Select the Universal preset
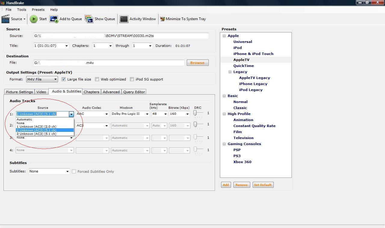The image size is (385, 228). pos(243,42)
